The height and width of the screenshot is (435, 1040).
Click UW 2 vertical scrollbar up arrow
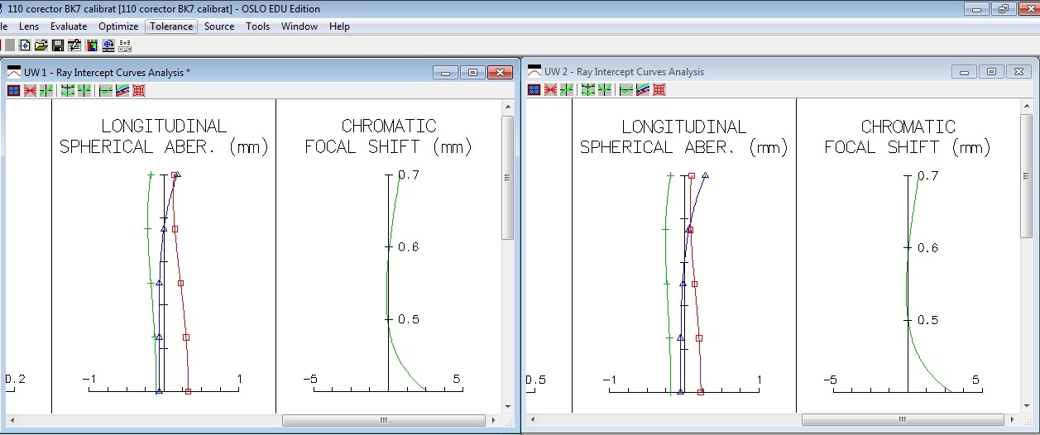click(x=1026, y=107)
